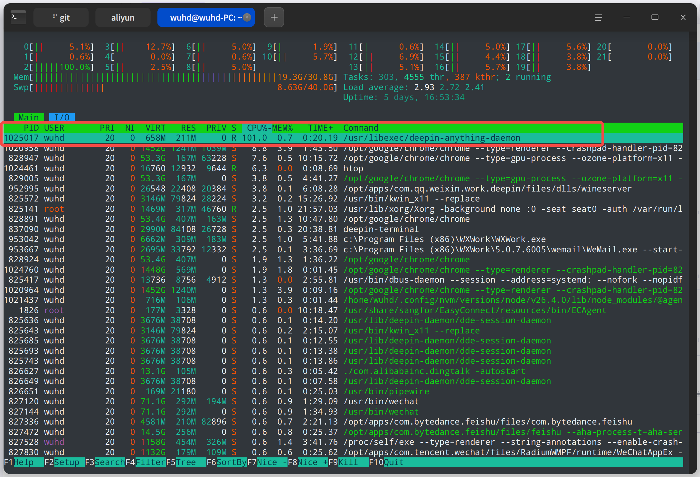Click F4 Filter in function bar

146,462
